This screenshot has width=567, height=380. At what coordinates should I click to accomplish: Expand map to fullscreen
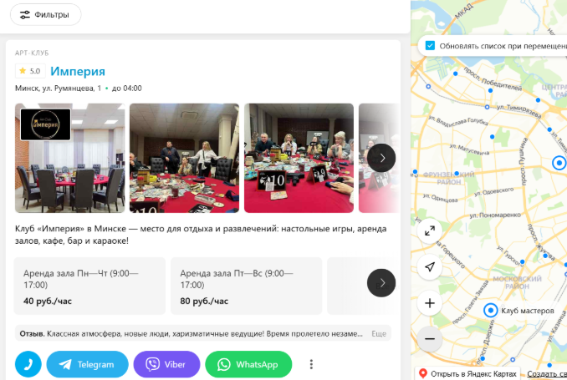(430, 231)
